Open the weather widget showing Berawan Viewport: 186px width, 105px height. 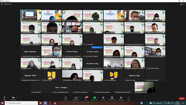tap(155, 103)
